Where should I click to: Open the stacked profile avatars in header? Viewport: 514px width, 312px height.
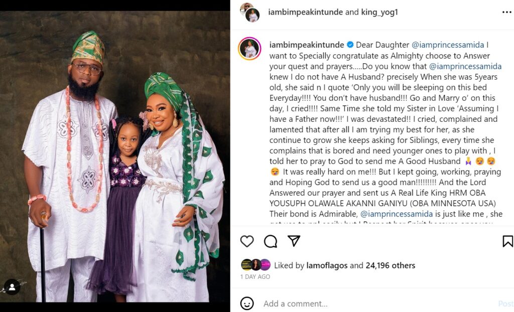(x=249, y=13)
